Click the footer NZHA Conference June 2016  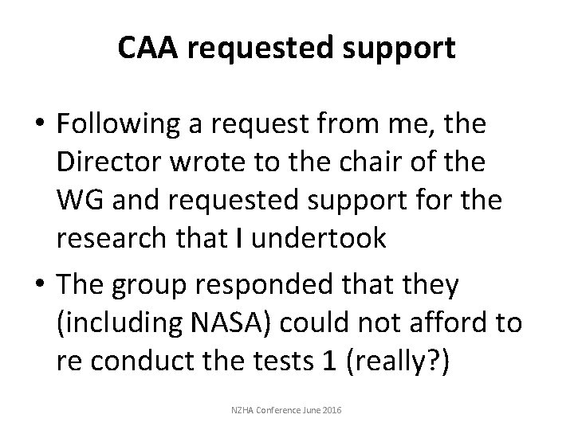pyautogui.click(x=286, y=410)
